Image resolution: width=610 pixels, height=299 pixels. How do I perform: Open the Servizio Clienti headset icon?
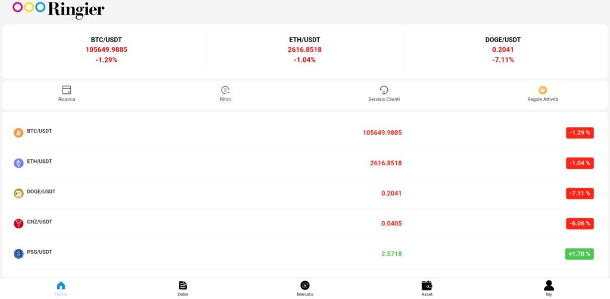click(x=384, y=90)
